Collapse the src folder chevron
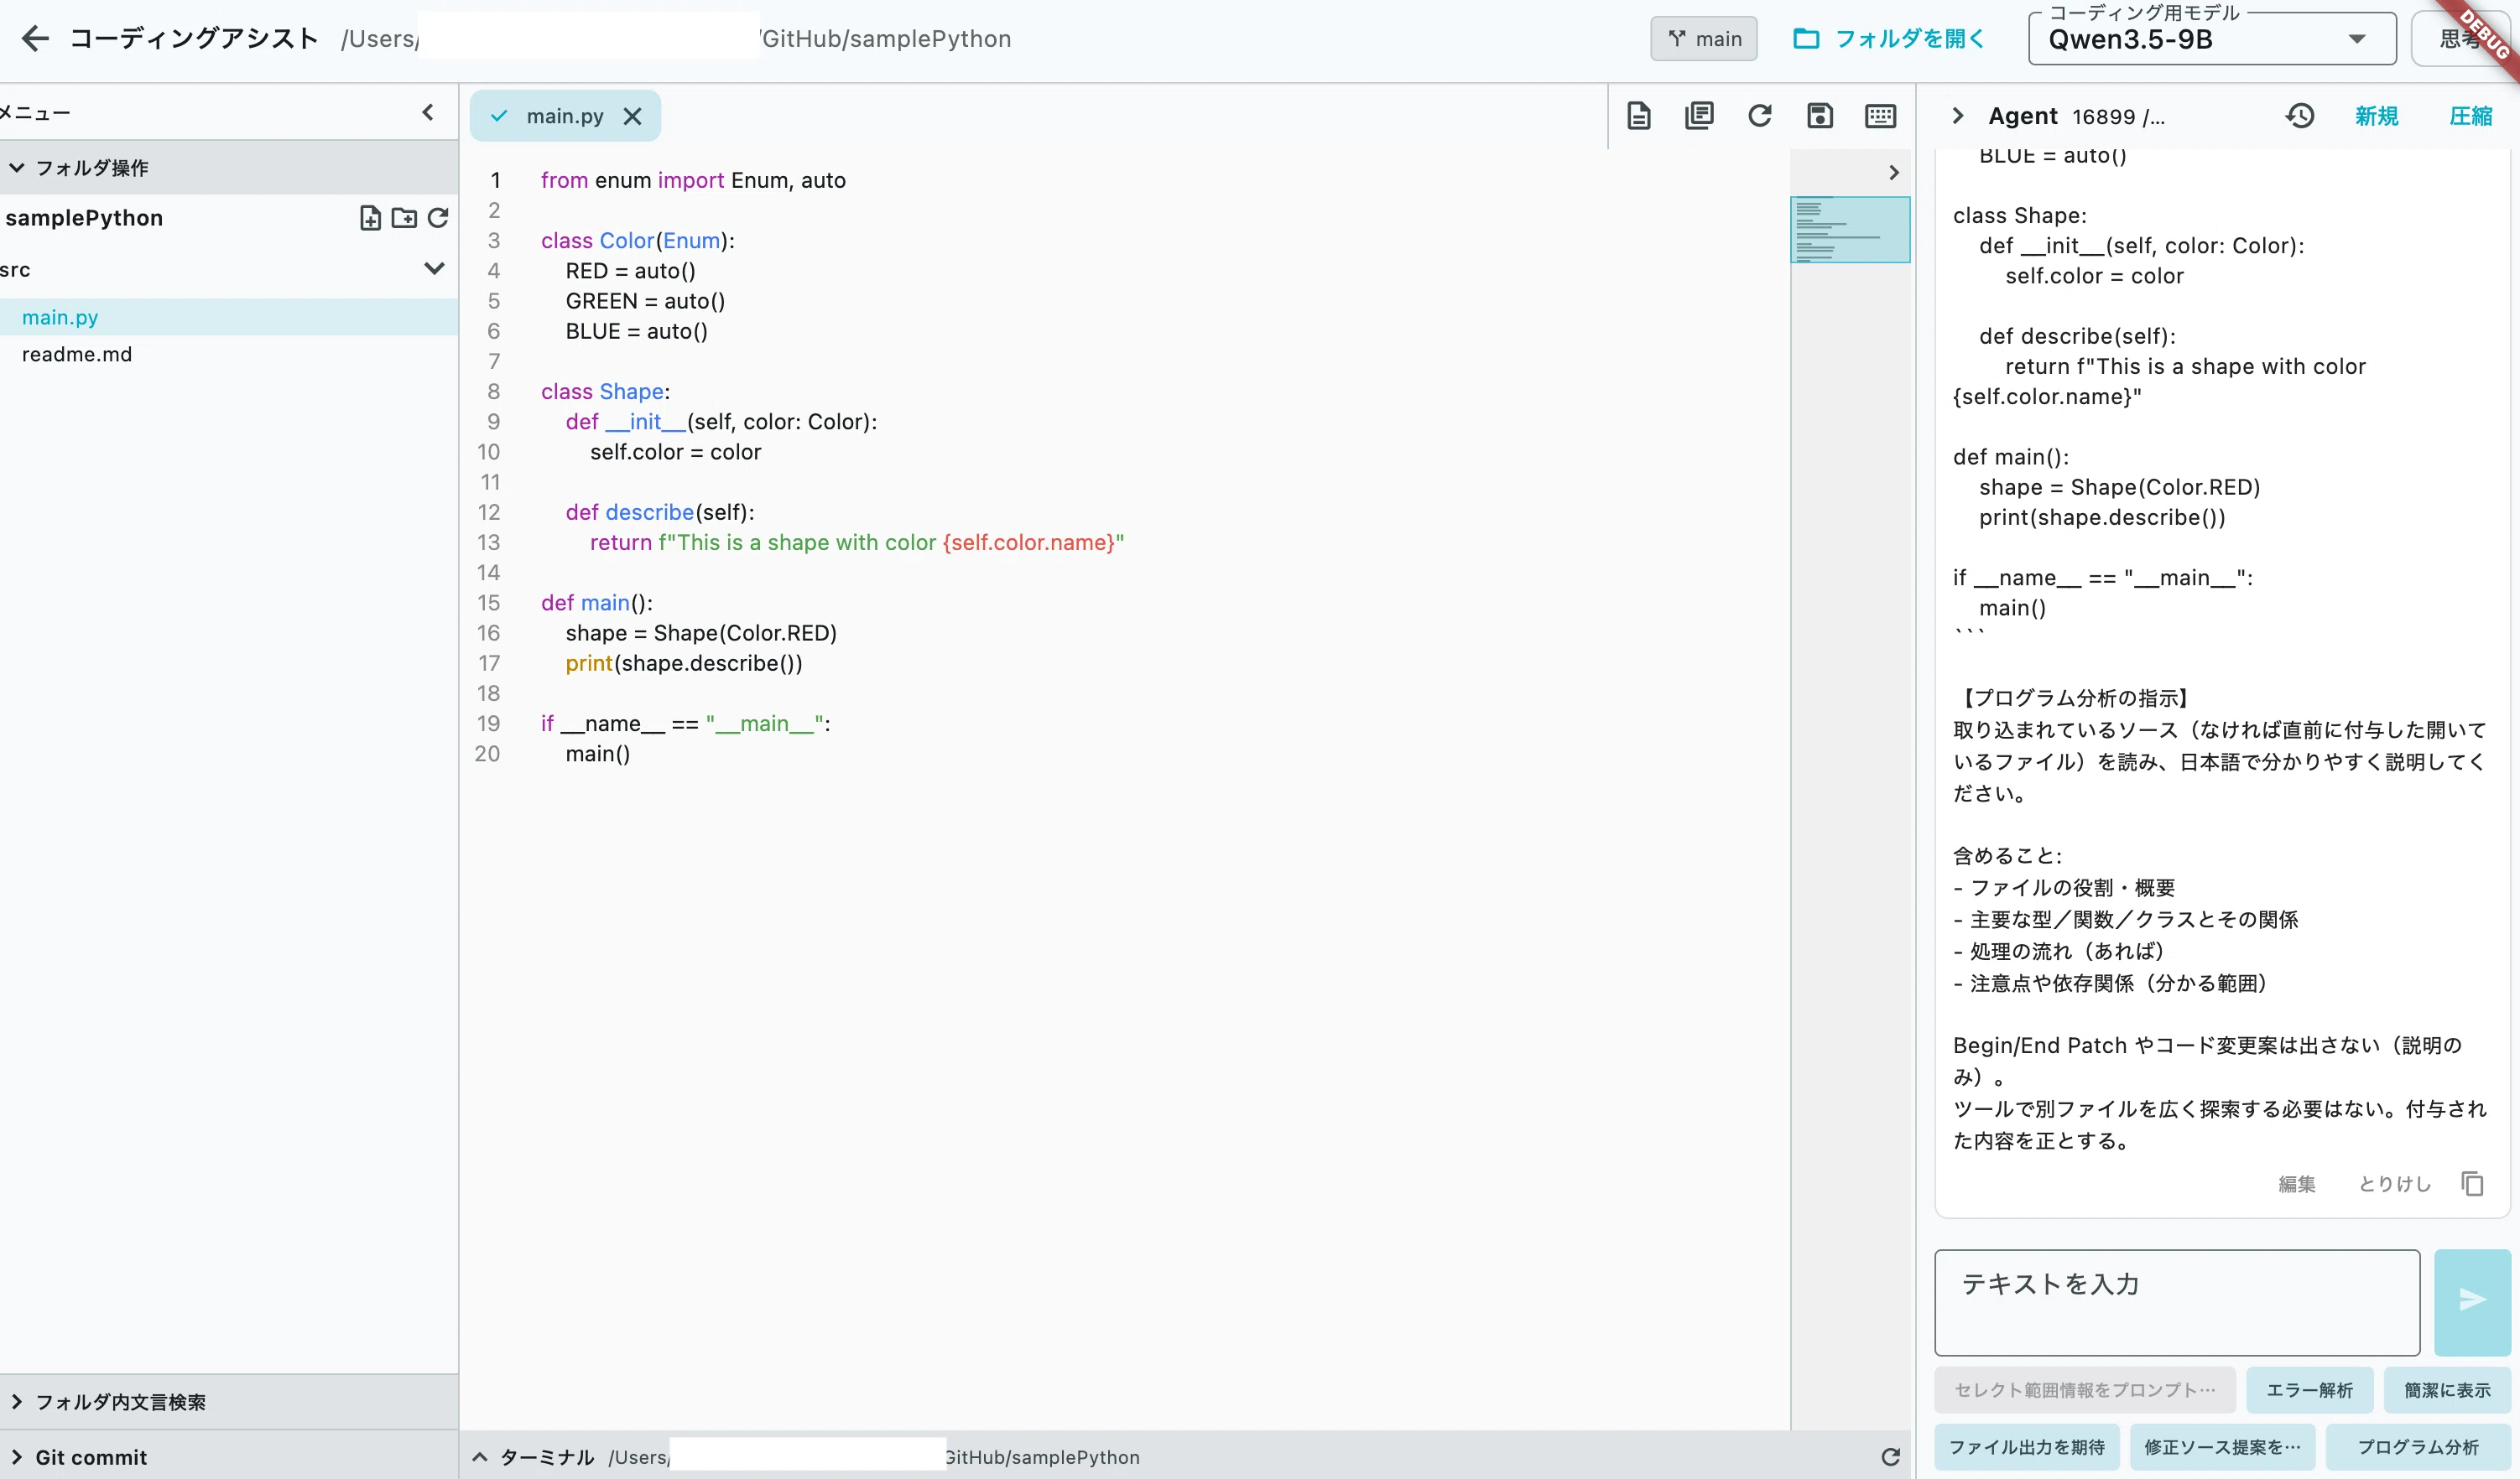Viewport: 2520px width, 1479px height. tap(434, 269)
